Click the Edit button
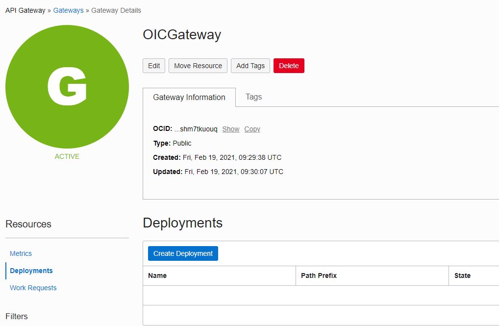Viewport: 499px width, 326px height. 153,65
